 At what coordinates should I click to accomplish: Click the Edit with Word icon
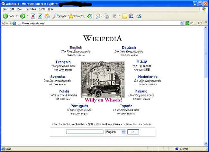coord(115,16)
